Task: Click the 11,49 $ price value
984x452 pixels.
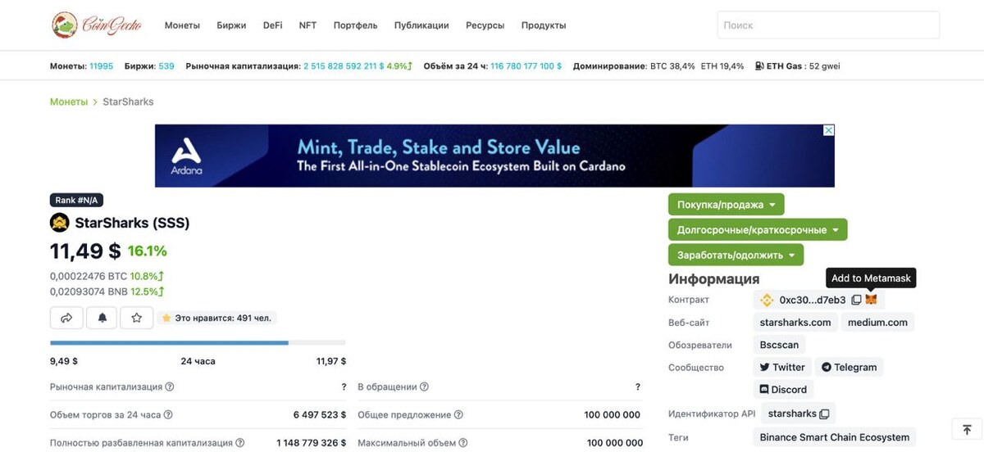Action: (x=85, y=251)
